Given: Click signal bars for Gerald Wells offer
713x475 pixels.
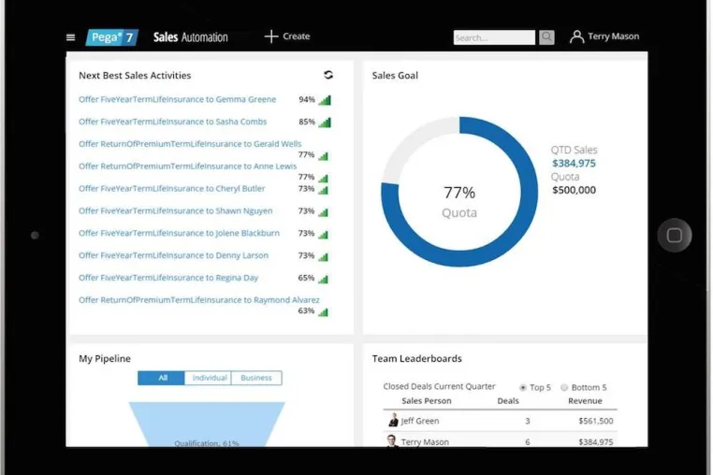Looking at the screenshot, I should click(x=324, y=156).
